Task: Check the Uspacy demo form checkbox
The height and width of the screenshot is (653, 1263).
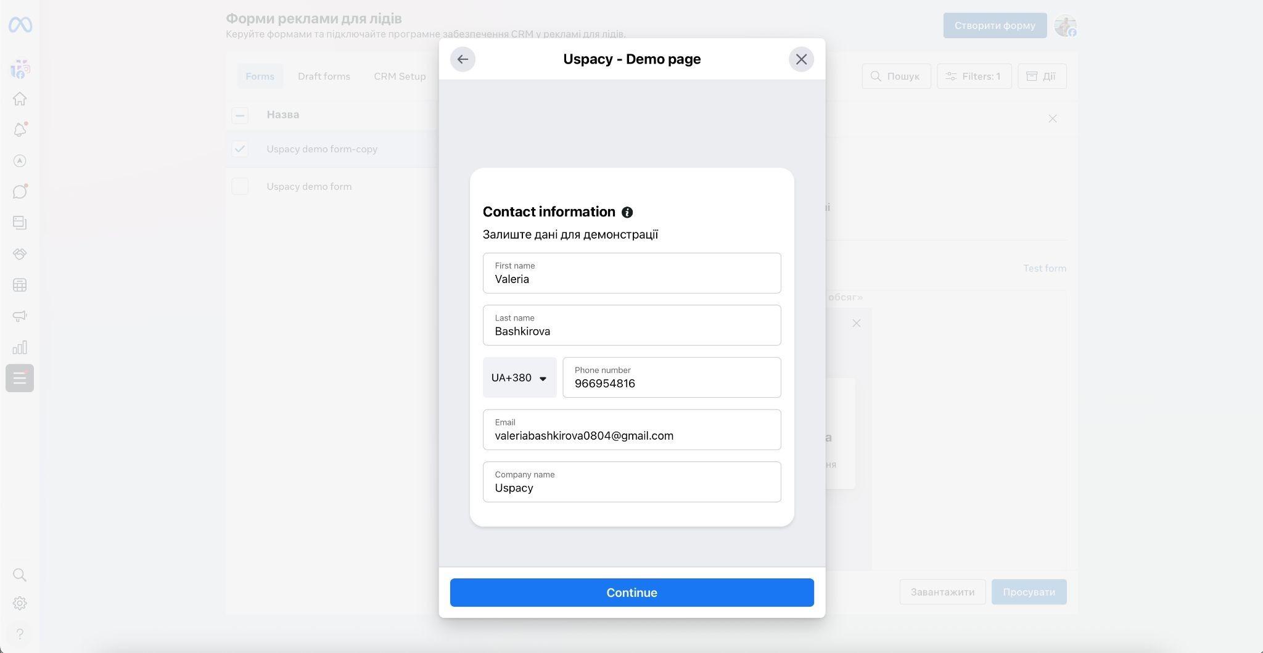Action: click(x=240, y=186)
